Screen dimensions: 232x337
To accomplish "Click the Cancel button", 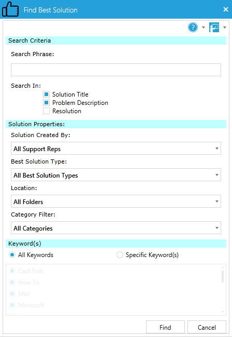I will 207,327.
